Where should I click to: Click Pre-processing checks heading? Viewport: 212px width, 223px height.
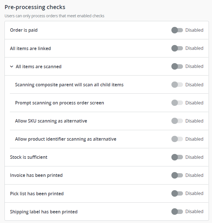[x=35, y=7]
